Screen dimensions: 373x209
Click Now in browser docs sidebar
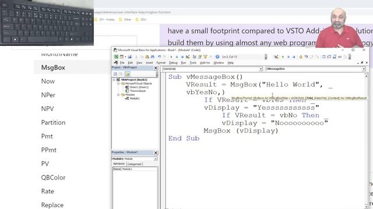48,81
